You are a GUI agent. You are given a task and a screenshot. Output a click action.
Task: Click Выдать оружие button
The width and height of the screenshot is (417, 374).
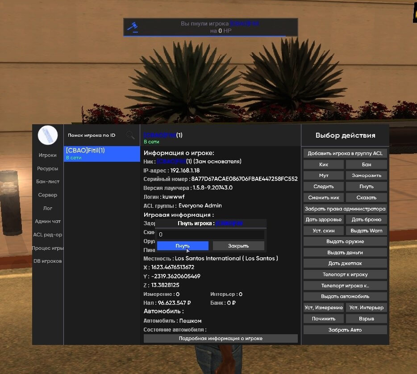(x=345, y=241)
